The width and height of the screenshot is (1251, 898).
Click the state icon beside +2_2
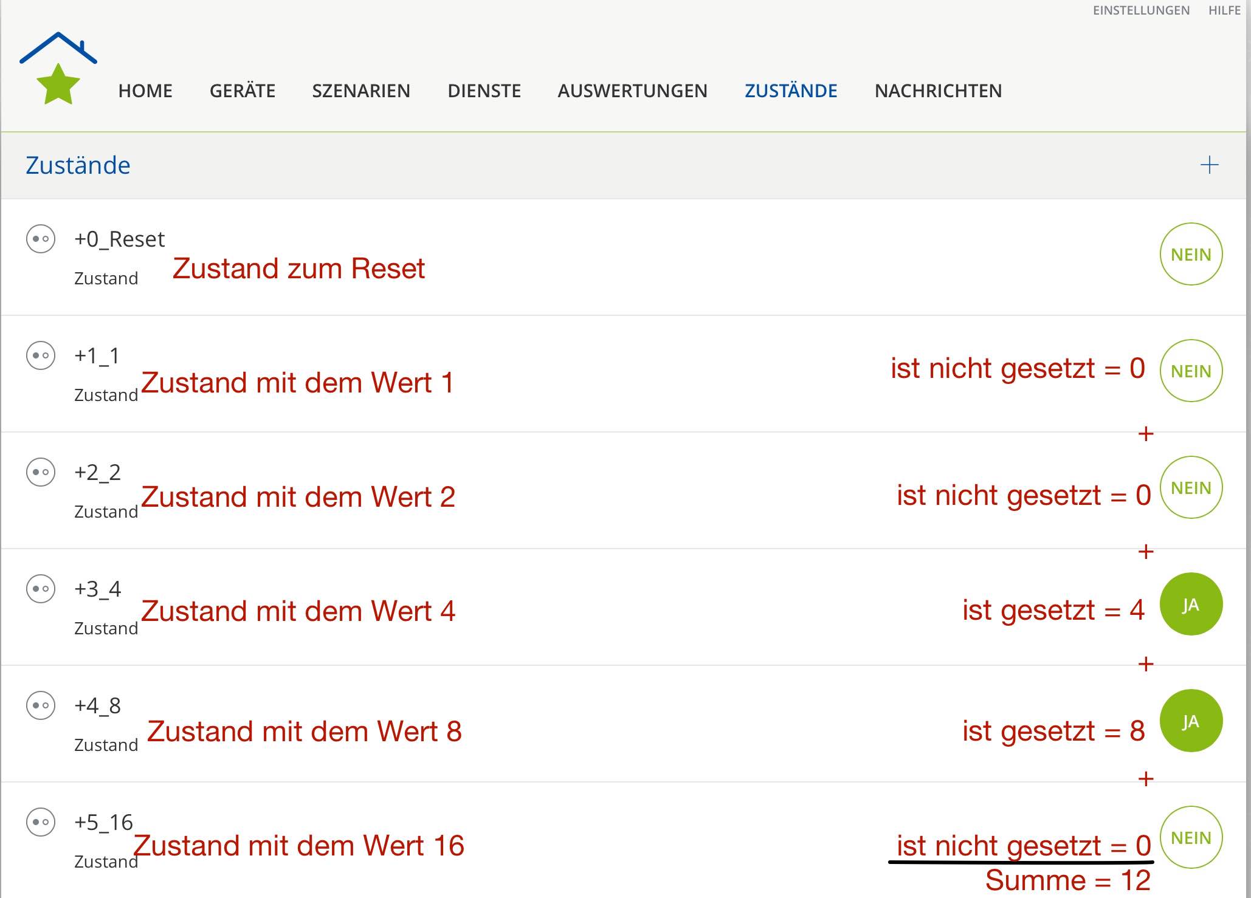pyautogui.click(x=41, y=472)
